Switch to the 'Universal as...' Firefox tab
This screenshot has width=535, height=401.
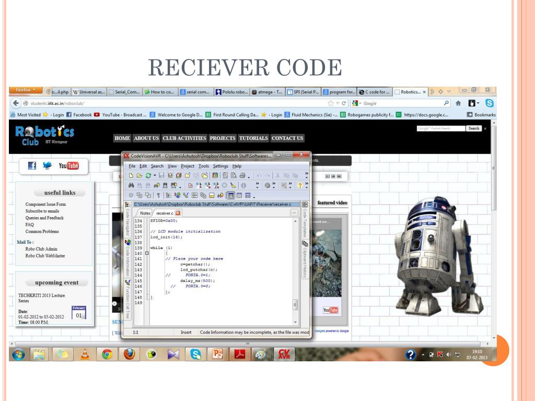coord(89,92)
